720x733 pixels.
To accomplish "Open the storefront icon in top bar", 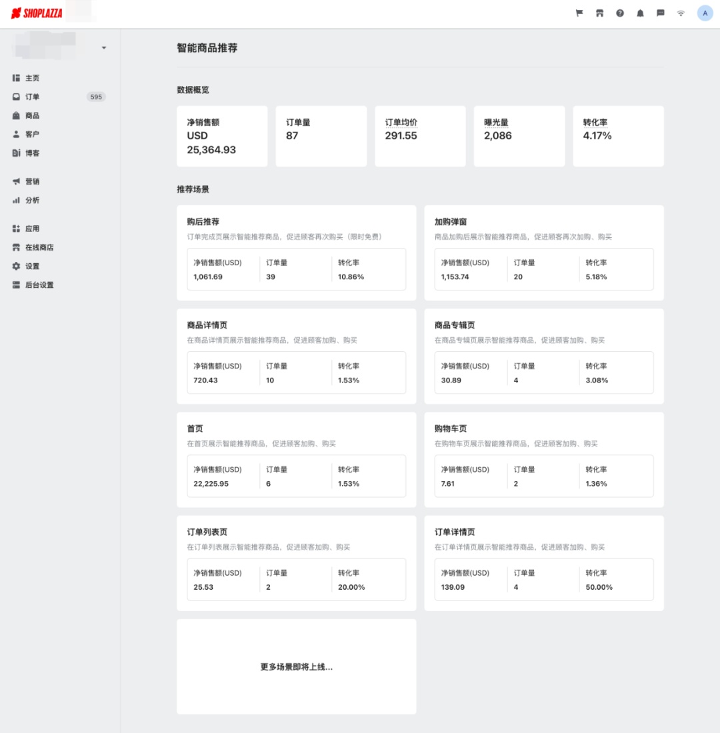I will pos(599,13).
